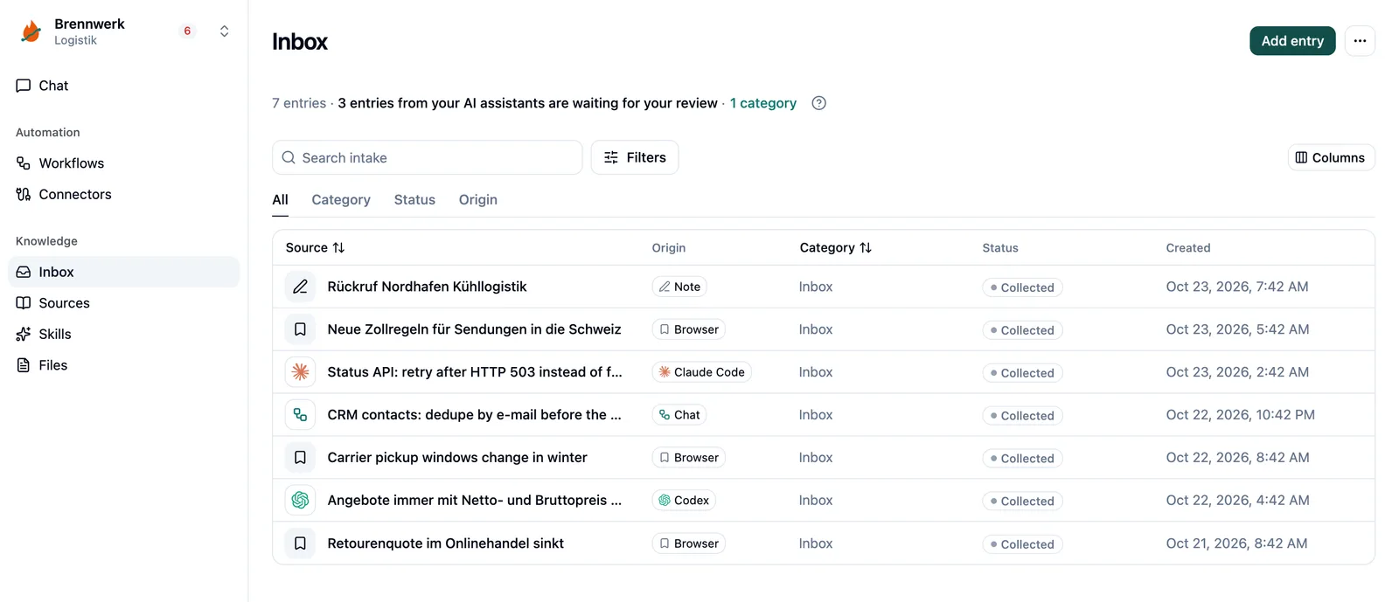Click Collected status of Retourenquote row
Screen dimensions: 1399x602
1022,544
